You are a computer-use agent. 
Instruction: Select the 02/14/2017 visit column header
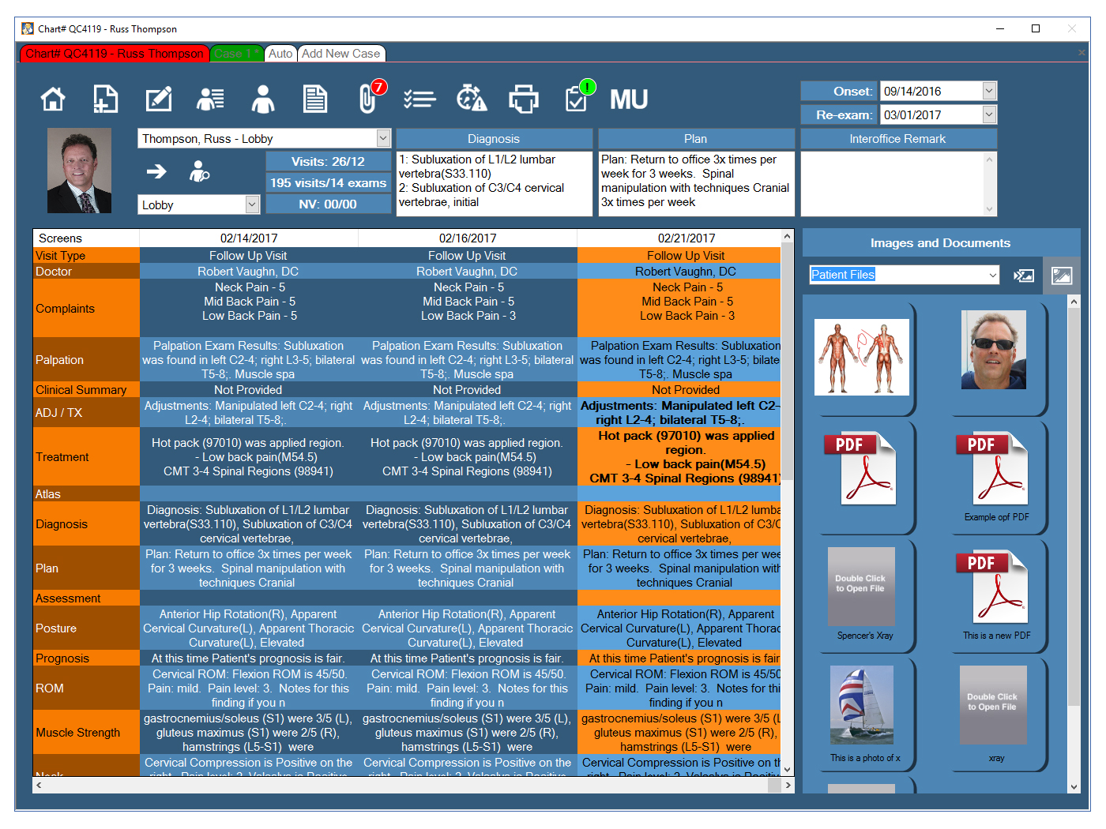tap(249, 238)
